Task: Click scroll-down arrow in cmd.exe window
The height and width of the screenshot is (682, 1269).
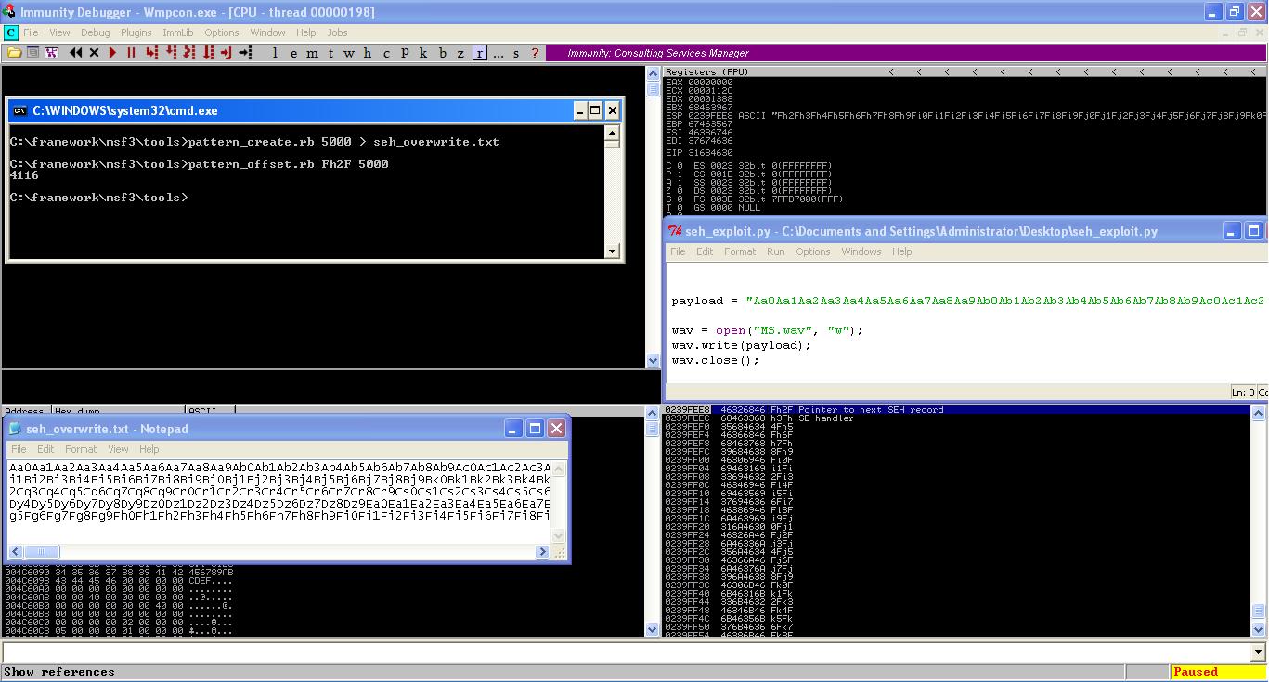Action: click(612, 251)
